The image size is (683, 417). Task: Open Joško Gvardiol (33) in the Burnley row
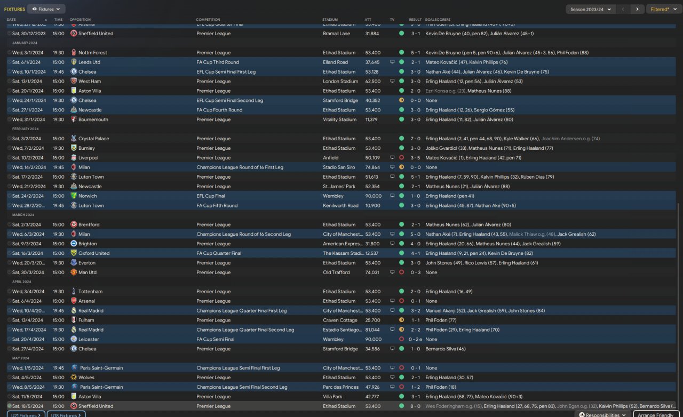pyautogui.click(x=445, y=148)
